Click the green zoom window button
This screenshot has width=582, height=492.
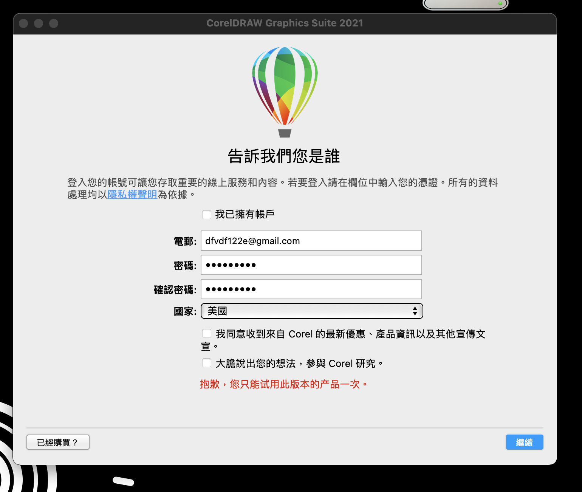(53, 23)
